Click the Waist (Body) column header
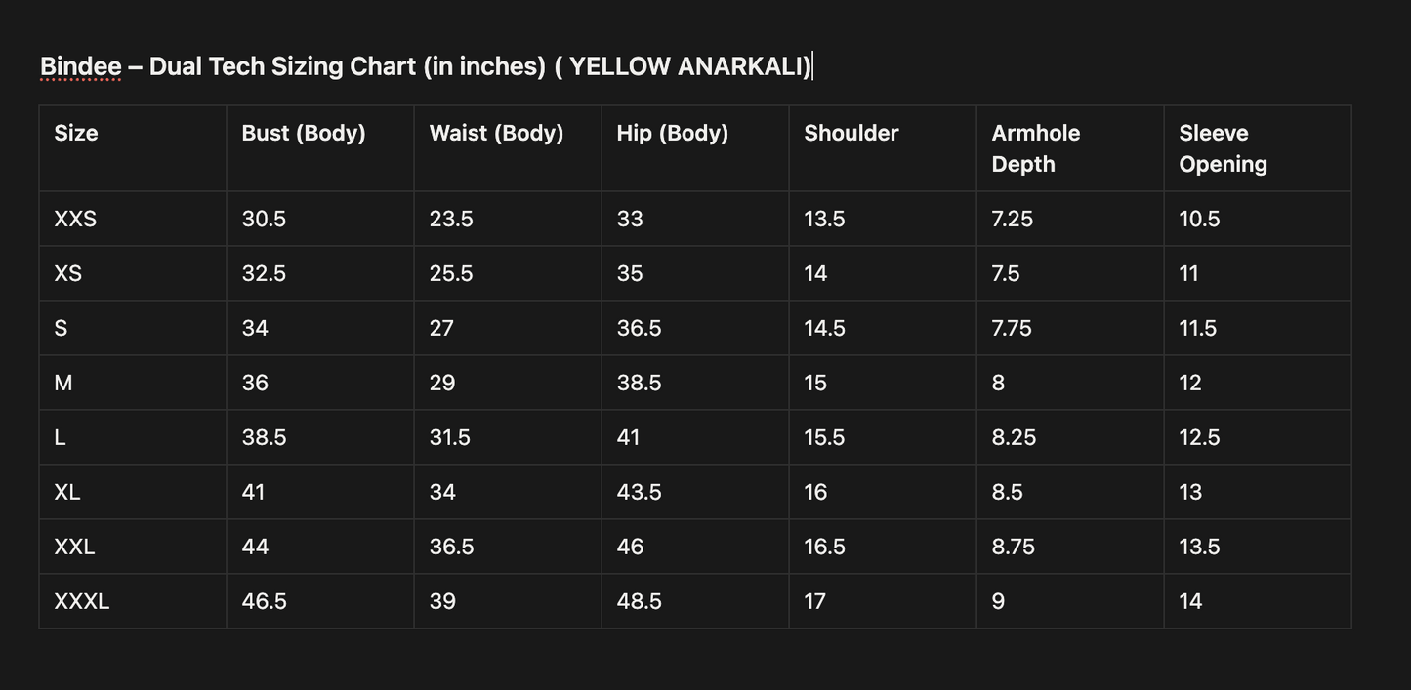Image resolution: width=1411 pixels, height=690 pixels. point(496,133)
